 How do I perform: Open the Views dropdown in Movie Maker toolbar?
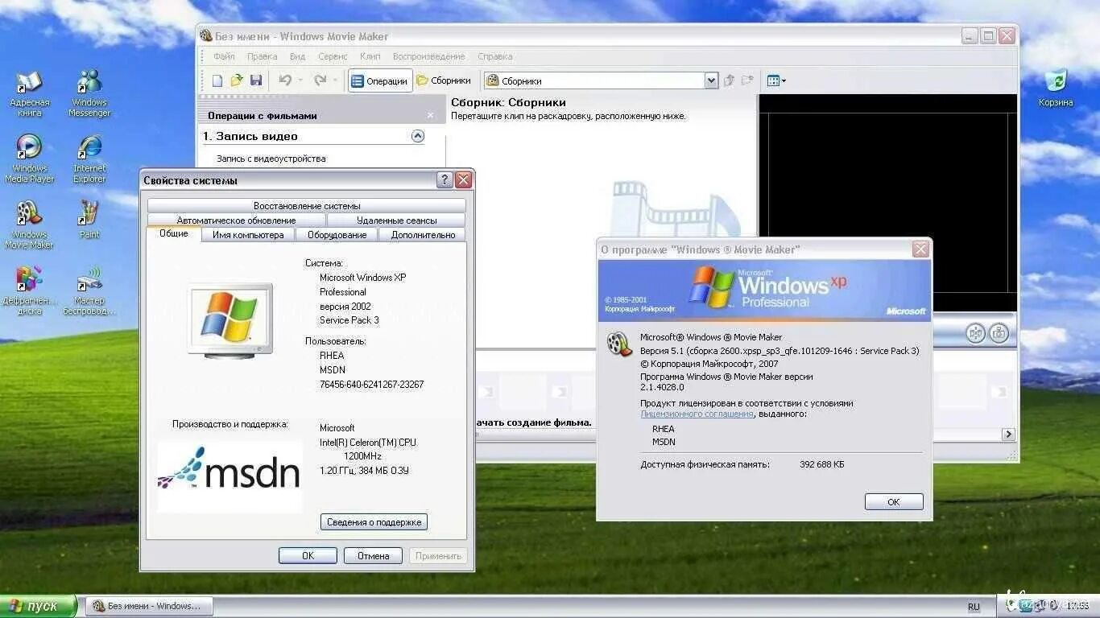[776, 80]
